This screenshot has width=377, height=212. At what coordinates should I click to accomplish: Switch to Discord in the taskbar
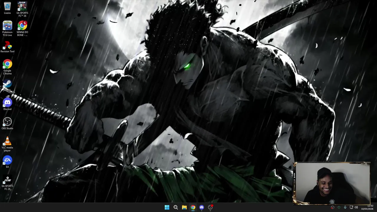pos(201,207)
